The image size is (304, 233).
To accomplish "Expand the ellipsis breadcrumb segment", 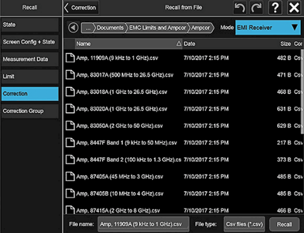I will point(88,28).
